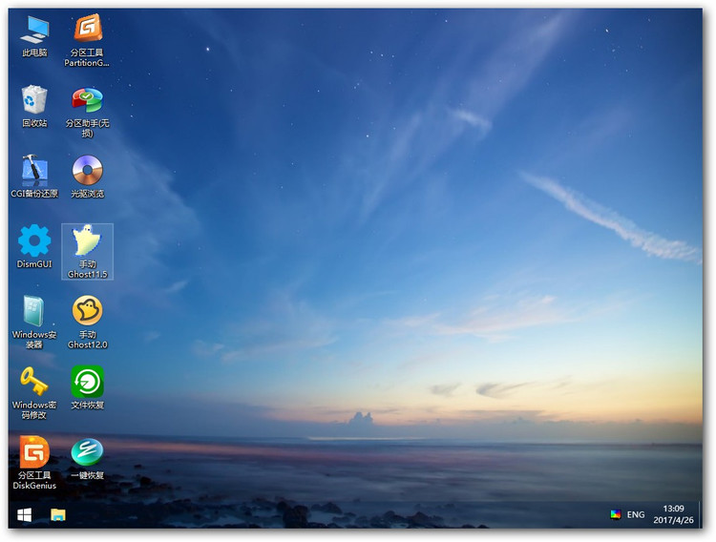Open 分区工具 DiskGenius shortcut
Image resolution: width=716 pixels, height=542 pixels.
pos(34,463)
